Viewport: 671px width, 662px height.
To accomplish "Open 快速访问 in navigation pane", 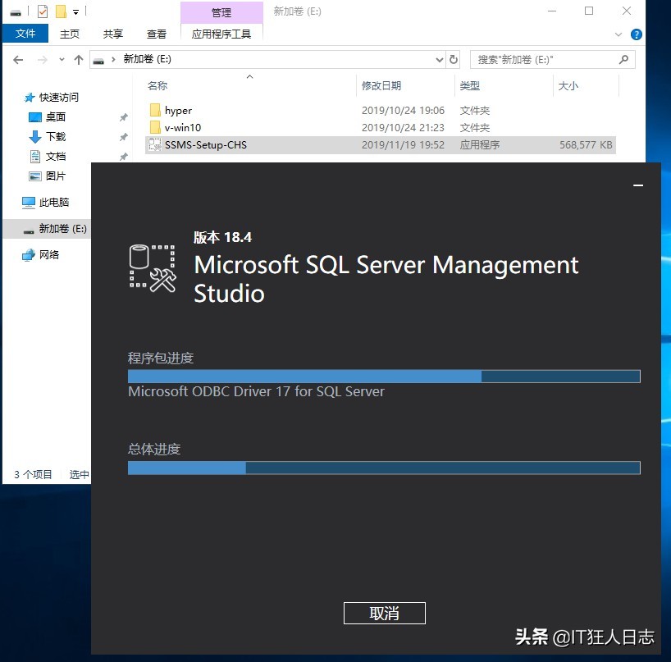I will point(58,97).
